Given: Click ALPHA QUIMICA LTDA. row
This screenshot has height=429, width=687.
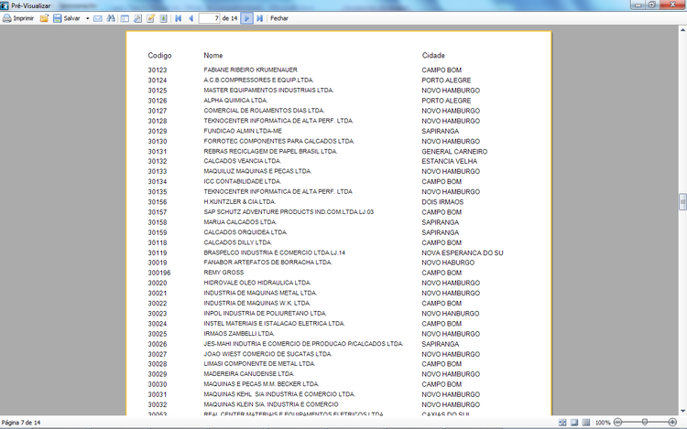Looking at the screenshot, I should point(235,101).
